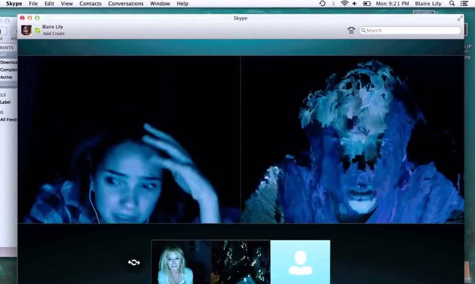Select the blonde woman's video thumbnail
This screenshot has width=475, height=284.
click(181, 262)
